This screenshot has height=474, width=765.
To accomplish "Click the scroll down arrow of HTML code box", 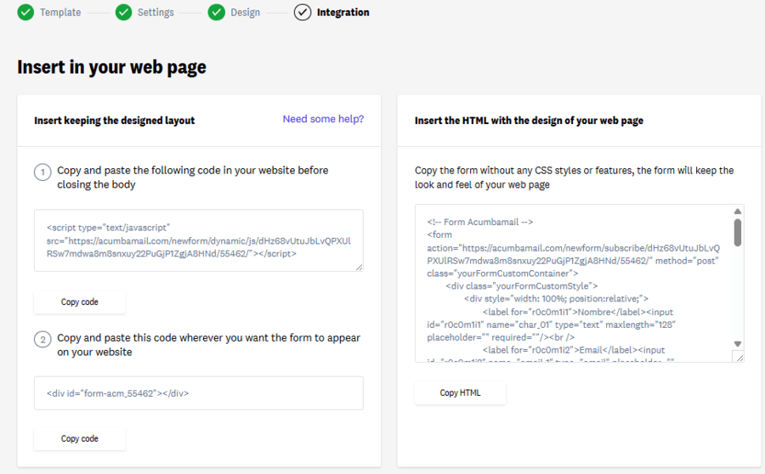I will click(x=738, y=344).
